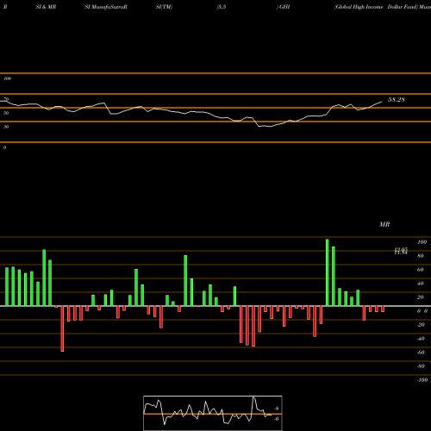Click the RSI axis label 70
The width and height of the screenshot is (431, 431).
6,99
